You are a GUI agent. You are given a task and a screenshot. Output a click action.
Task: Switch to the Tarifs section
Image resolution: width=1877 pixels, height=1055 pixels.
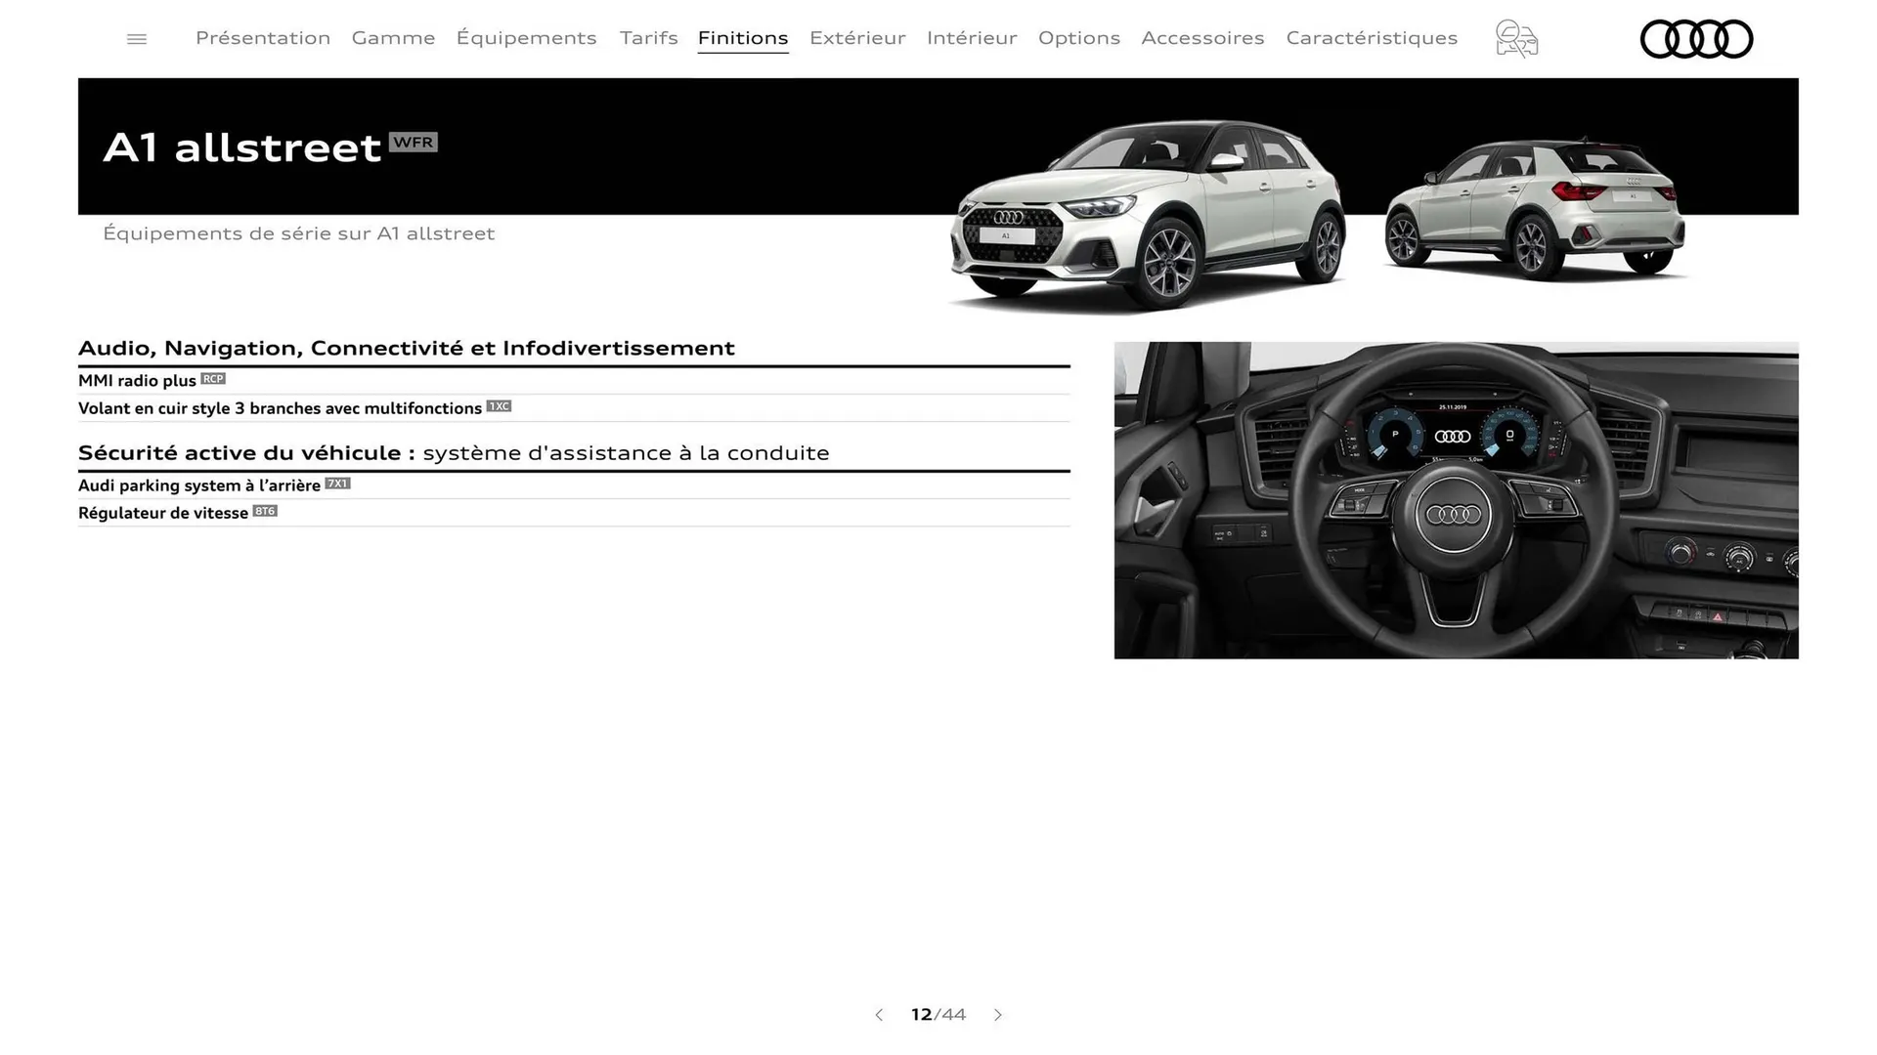click(648, 38)
